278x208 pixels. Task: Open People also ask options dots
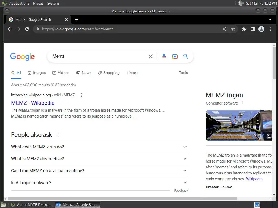(58, 135)
